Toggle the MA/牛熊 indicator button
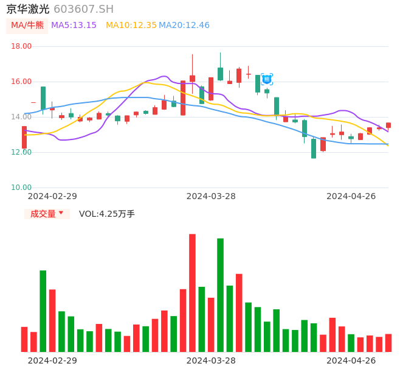This screenshot has width=417, height=369. 27,26
